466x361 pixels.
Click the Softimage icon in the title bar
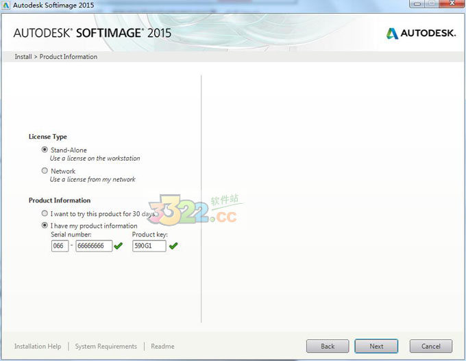pyautogui.click(x=6, y=5)
